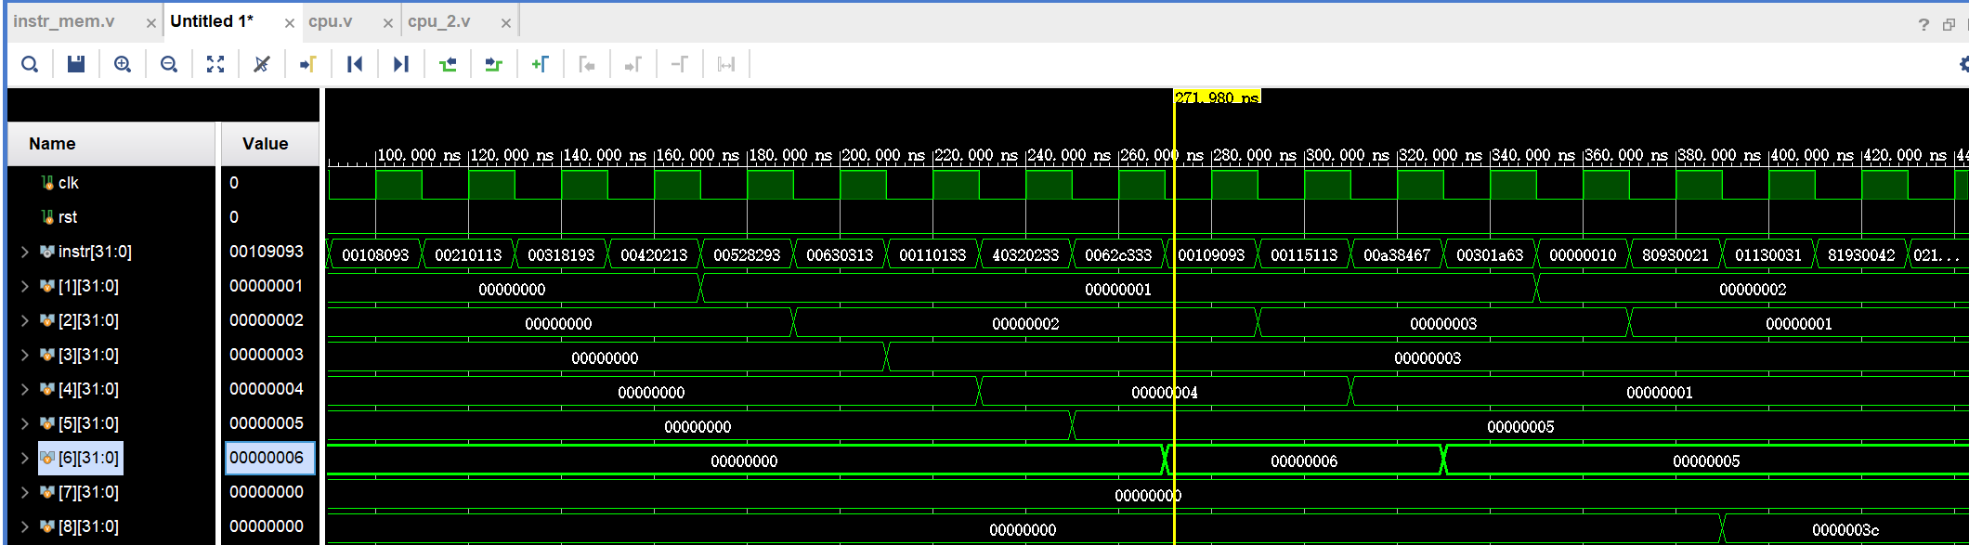Click the 00000005 value for signal [5]
The height and width of the screenshot is (545, 1969).
(x=267, y=423)
